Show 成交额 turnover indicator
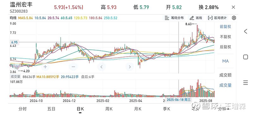Viewport: 253px width, 114px height. pyautogui.click(x=225, y=75)
